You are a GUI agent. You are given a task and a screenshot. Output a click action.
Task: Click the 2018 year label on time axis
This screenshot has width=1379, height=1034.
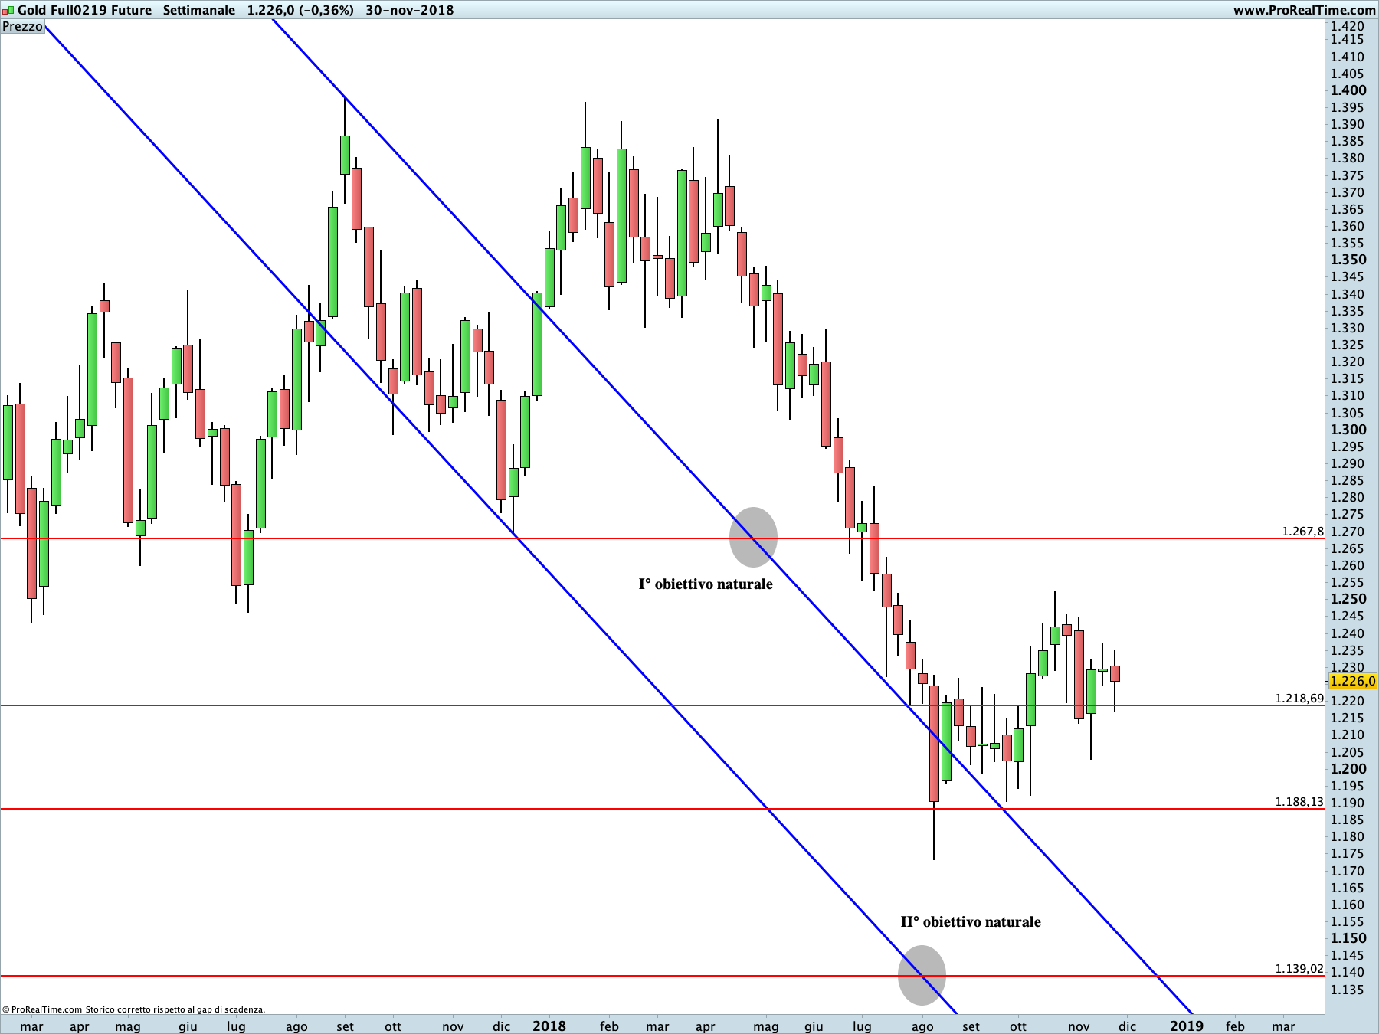coord(549,1026)
